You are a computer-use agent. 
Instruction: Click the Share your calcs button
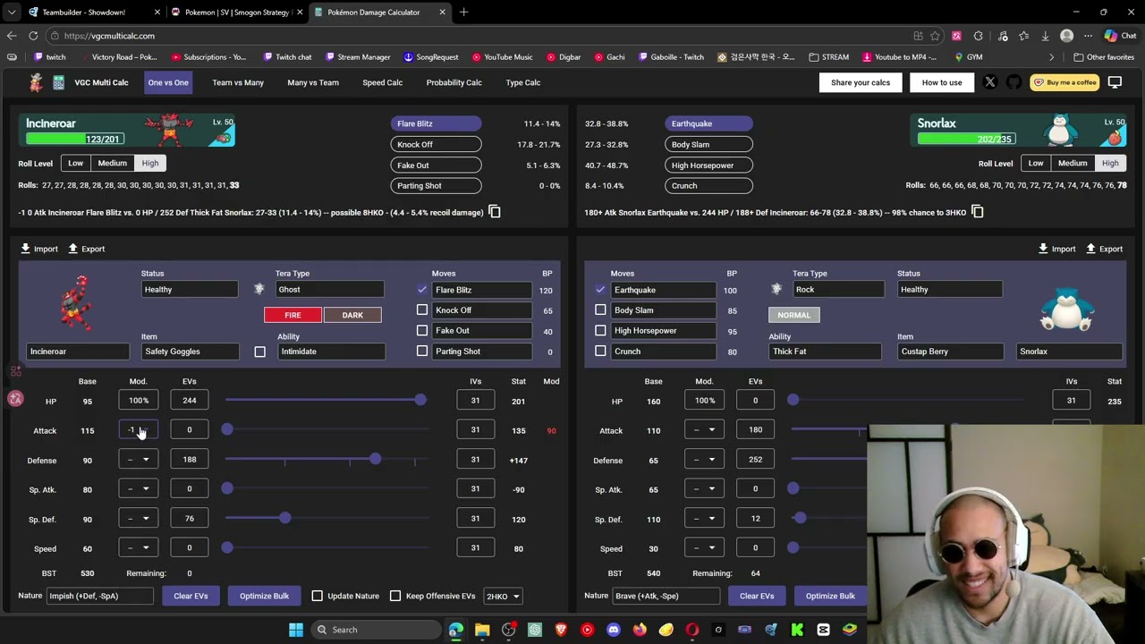(x=861, y=82)
